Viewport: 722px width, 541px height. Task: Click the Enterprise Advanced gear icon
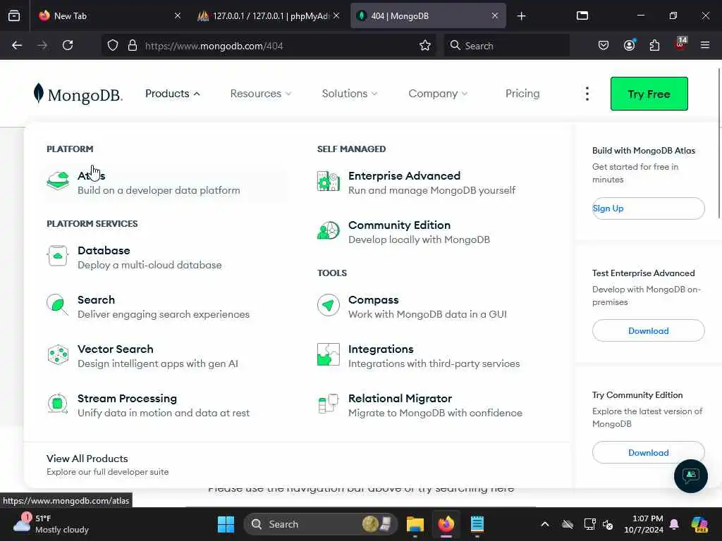point(329,181)
